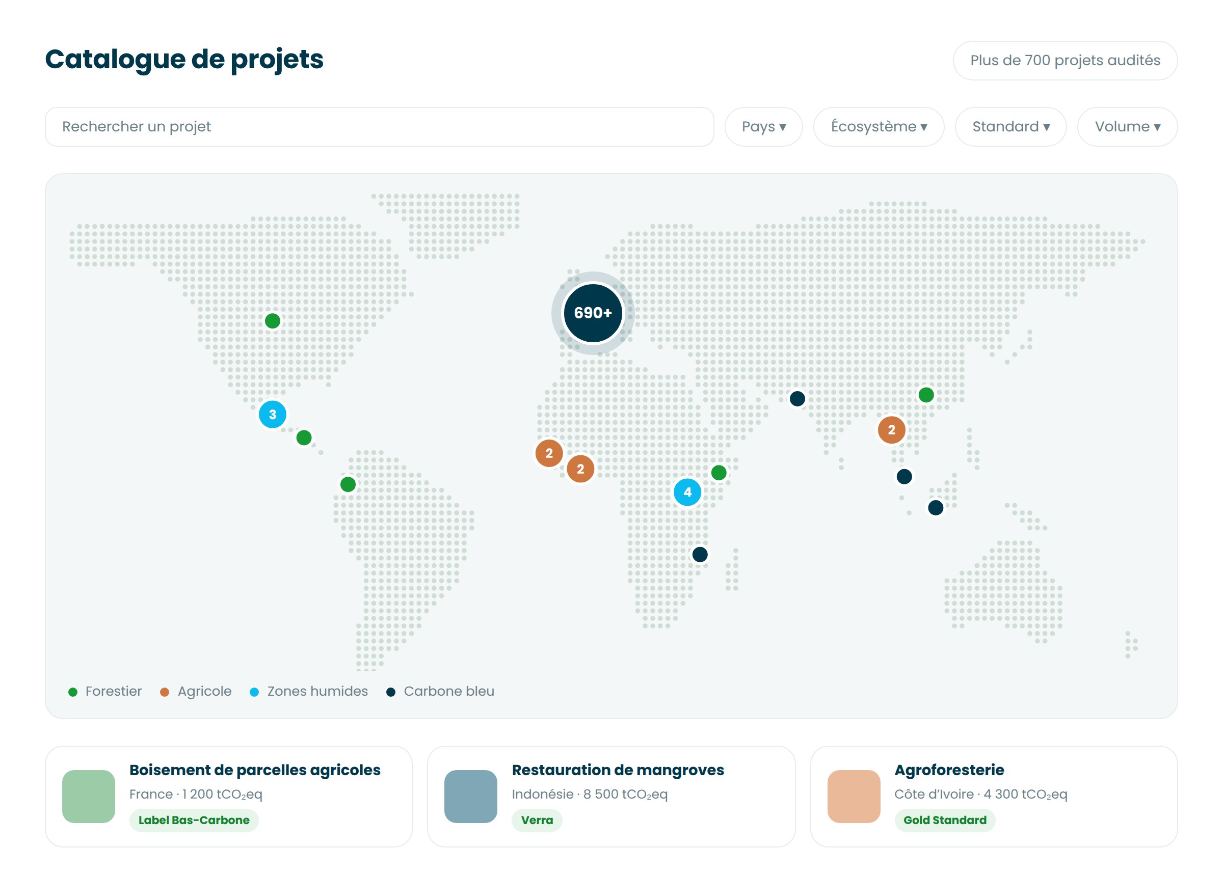Click the peach thumbnail of the Agroforesterie project

[854, 796]
